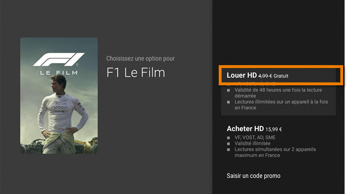Click the Validité de 48 heures description
The height and width of the screenshot is (194, 347).
click(278, 93)
